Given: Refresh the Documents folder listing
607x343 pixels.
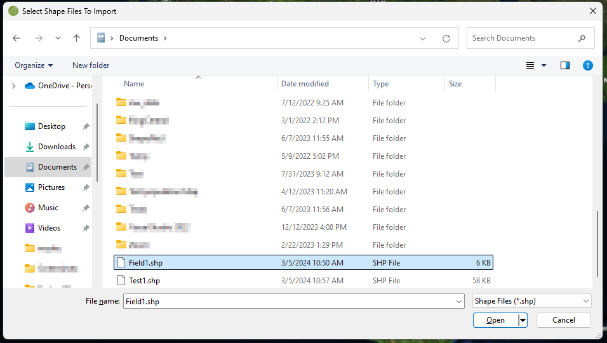Looking at the screenshot, I should click(x=446, y=38).
